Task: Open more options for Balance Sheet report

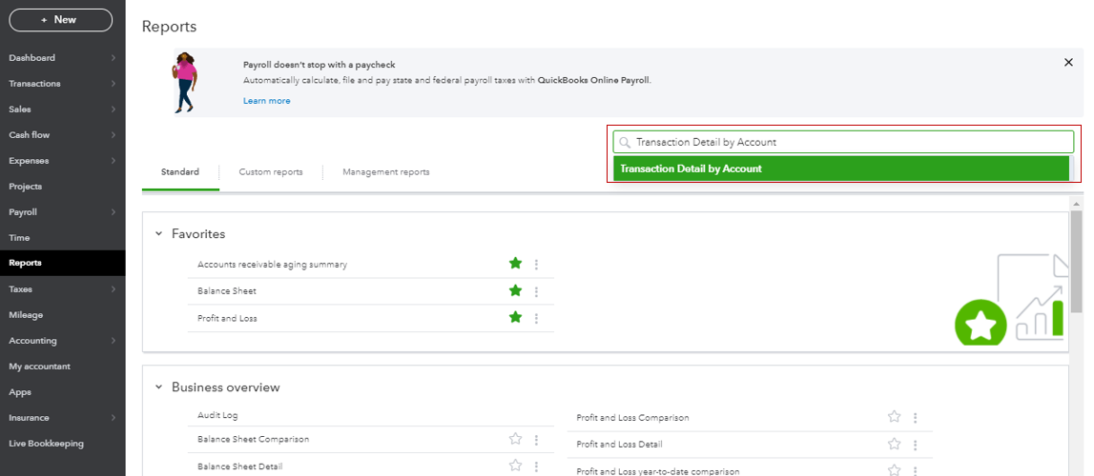Action: [x=537, y=291]
